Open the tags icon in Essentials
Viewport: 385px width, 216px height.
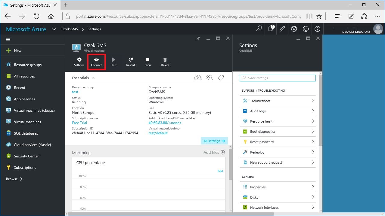coord(221,78)
